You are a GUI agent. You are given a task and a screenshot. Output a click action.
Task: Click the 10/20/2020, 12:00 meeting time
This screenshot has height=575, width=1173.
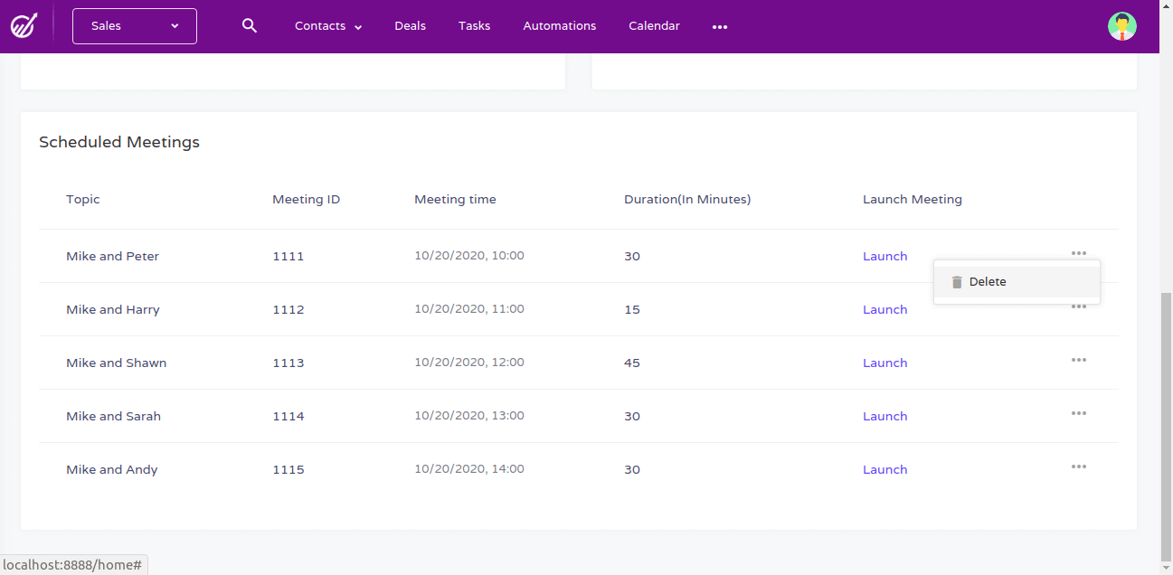click(x=469, y=363)
